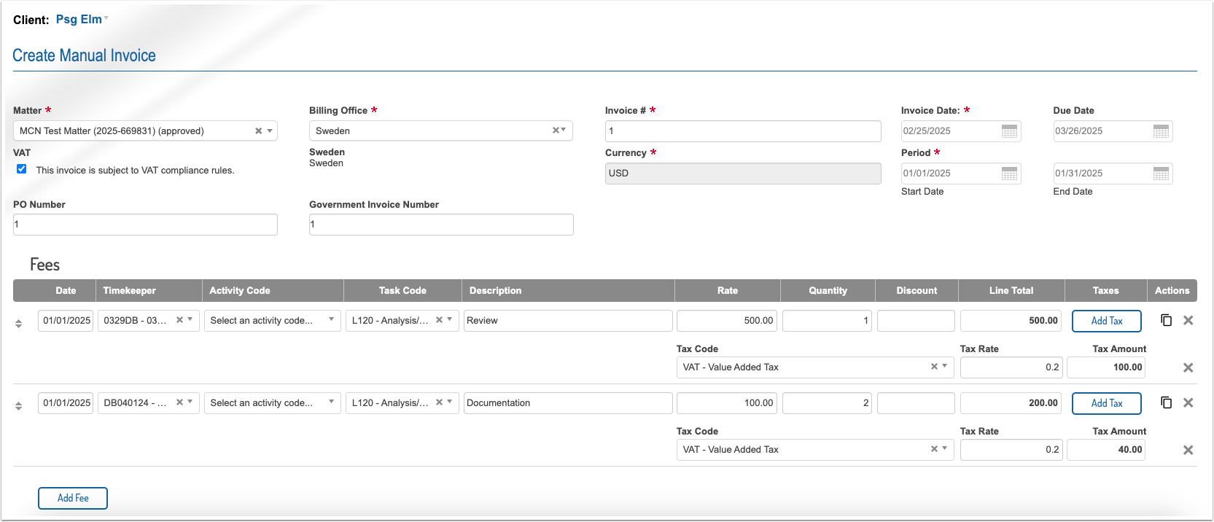The image size is (1214, 522).
Task: Click the 100.00 rate field
Action: 727,403
